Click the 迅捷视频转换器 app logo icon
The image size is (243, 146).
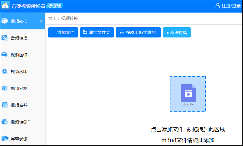coord(6,6)
